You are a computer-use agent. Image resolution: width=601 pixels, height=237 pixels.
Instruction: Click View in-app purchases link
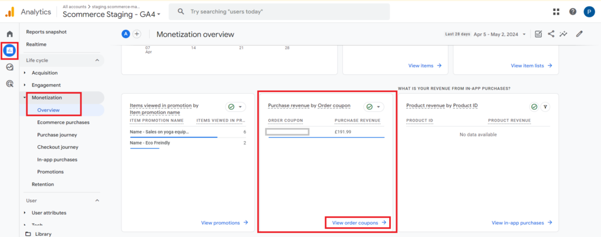[522, 222]
